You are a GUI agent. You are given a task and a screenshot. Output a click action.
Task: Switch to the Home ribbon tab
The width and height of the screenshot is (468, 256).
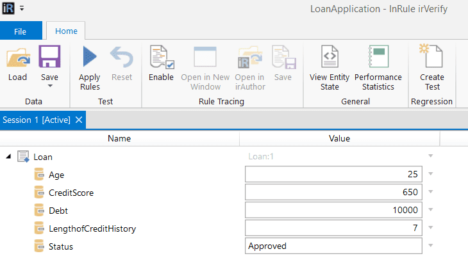(66, 31)
